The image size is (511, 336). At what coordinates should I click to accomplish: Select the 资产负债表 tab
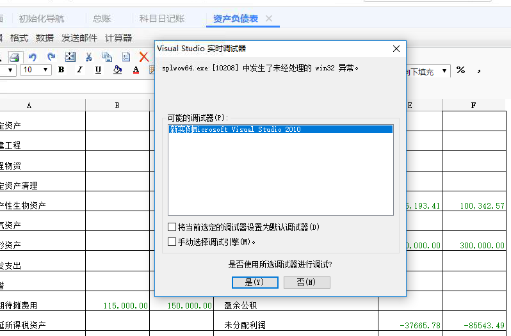[x=235, y=19]
